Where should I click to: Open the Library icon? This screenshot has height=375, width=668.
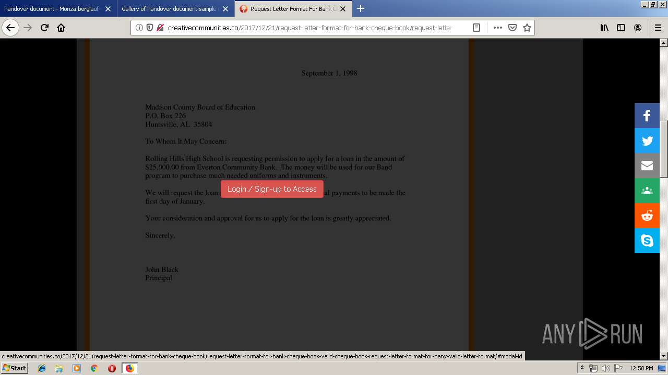coord(604,28)
